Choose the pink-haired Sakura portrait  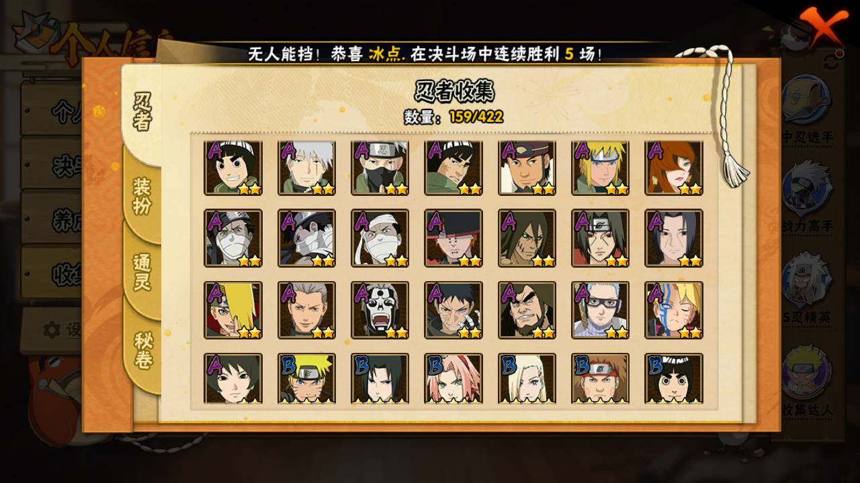tap(454, 378)
